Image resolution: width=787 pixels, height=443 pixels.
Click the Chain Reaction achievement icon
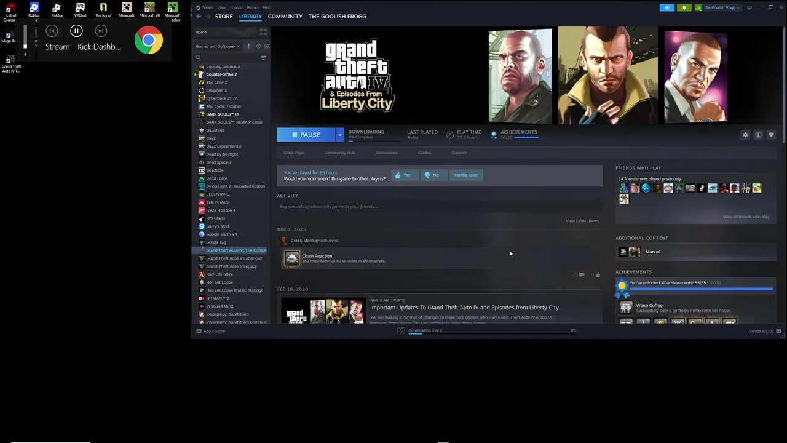(292, 258)
